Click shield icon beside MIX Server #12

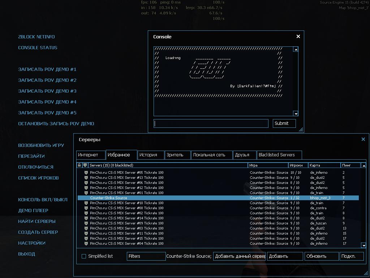[x=86, y=188]
